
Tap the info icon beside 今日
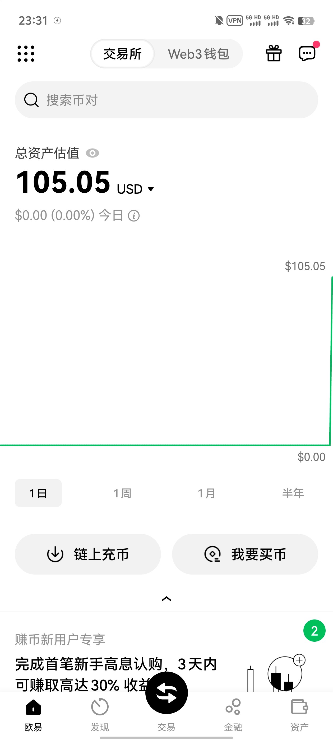pos(134,216)
